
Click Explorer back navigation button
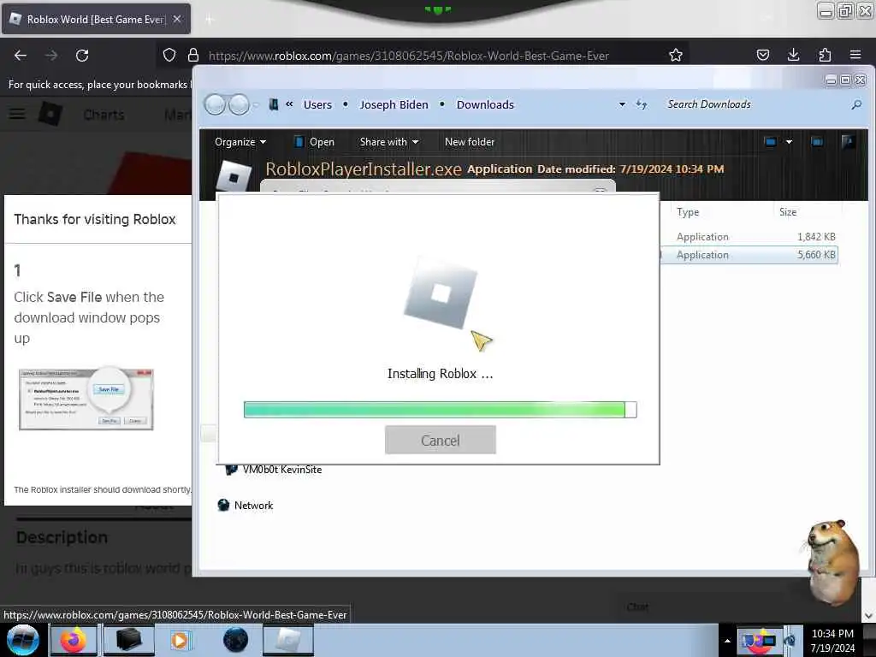(x=215, y=104)
